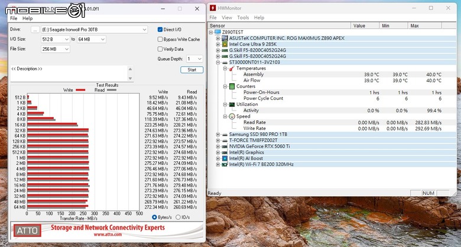Click the Value column header
461x247 pixels.
(365, 26)
